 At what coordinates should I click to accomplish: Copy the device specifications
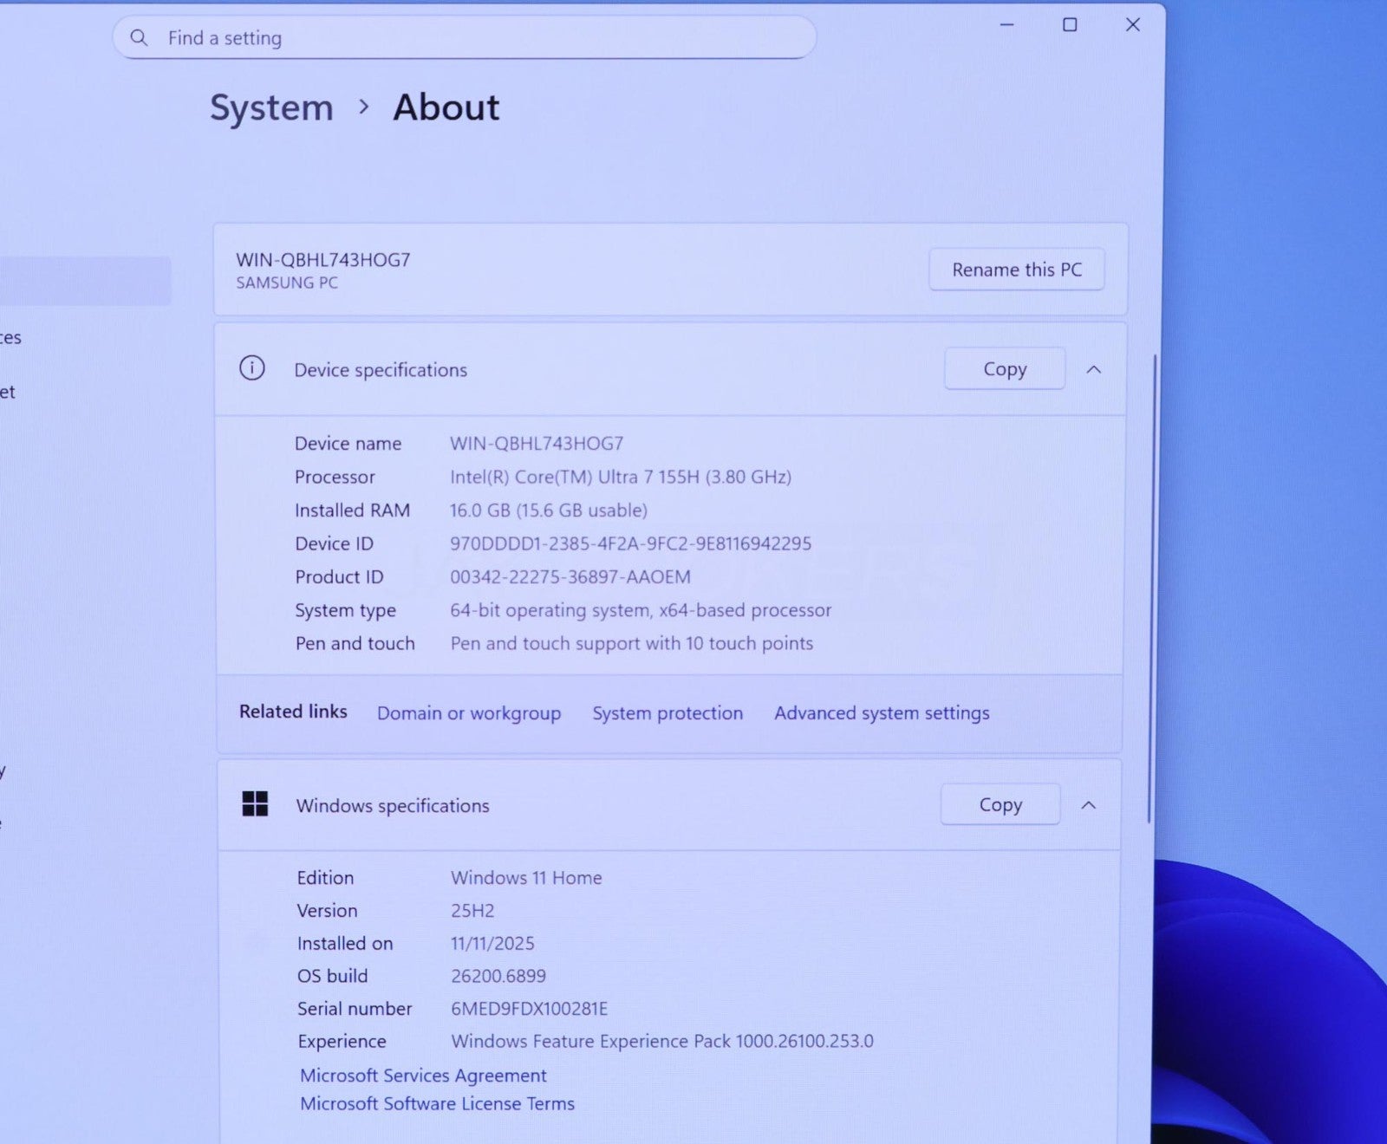[1004, 369]
